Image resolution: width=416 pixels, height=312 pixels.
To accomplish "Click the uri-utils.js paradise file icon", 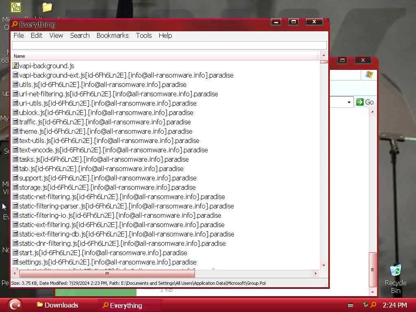I will coord(15,103).
